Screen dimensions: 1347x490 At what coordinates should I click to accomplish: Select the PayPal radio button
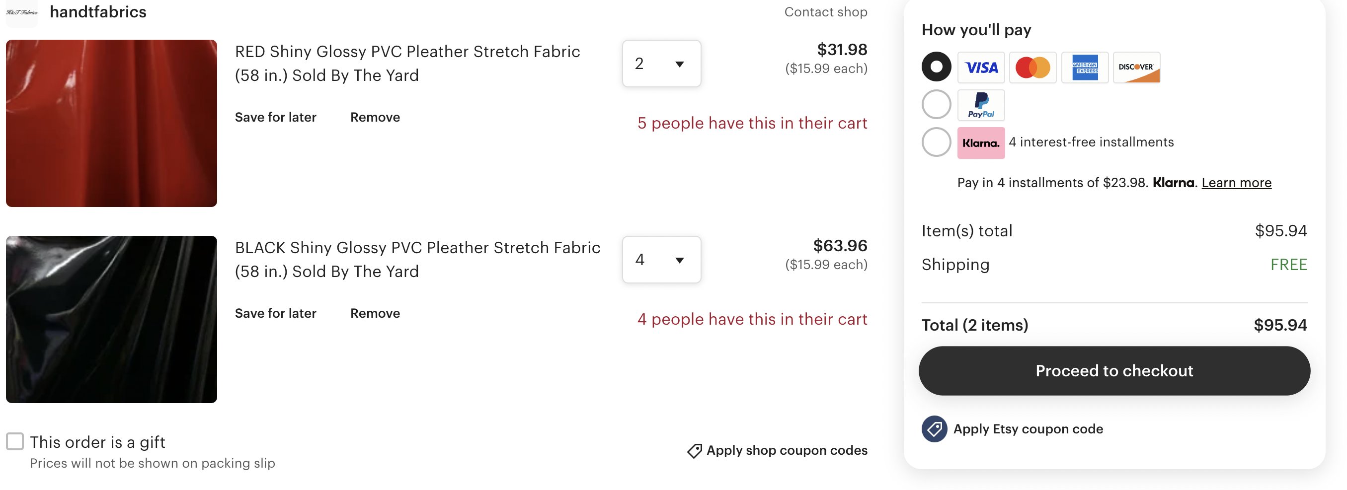(936, 104)
